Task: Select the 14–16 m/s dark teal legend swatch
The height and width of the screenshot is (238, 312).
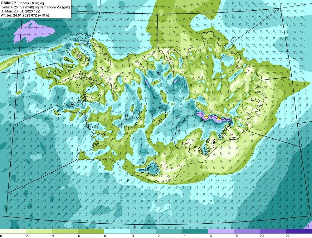Action: pos(195,231)
